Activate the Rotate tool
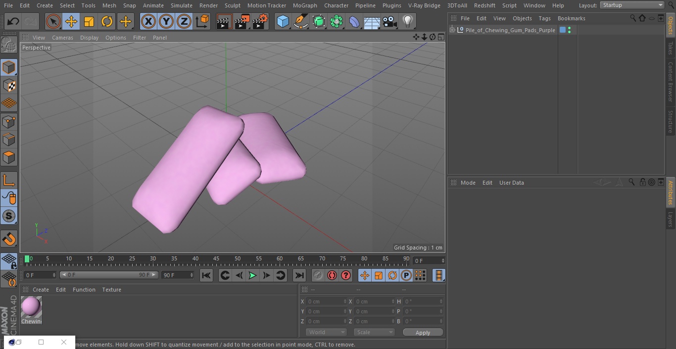This screenshot has width=676, height=349. (107, 22)
